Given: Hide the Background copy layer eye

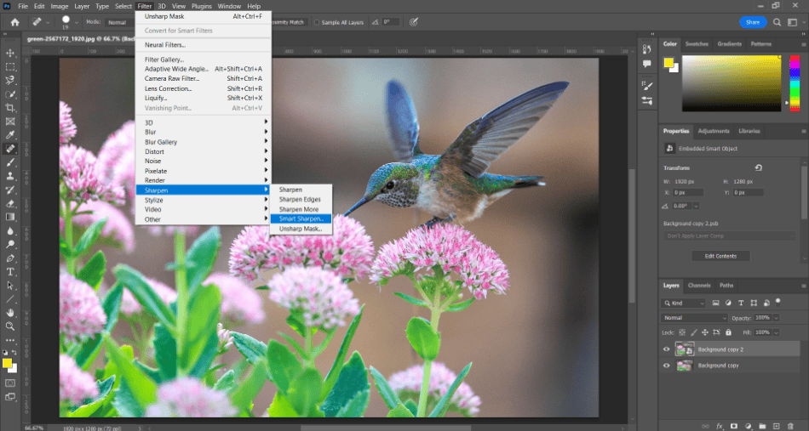Looking at the screenshot, I should click(666, 366).
